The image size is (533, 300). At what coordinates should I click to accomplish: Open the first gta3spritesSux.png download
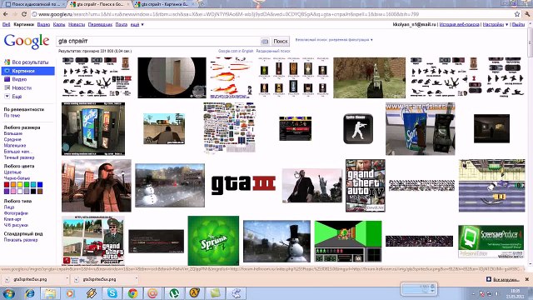[x=30, y=279]
